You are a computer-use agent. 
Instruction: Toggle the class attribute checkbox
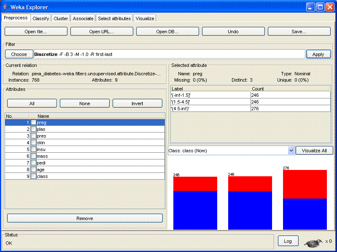[34, 176]
